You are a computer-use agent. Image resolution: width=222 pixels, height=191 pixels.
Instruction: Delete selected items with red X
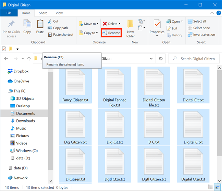(x=105, y=24)
